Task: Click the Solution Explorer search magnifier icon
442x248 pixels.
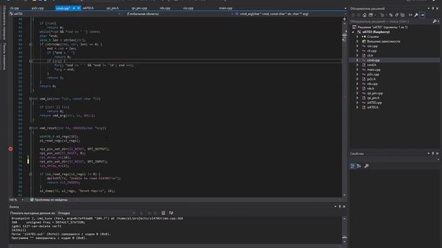Action: point(434,21)
